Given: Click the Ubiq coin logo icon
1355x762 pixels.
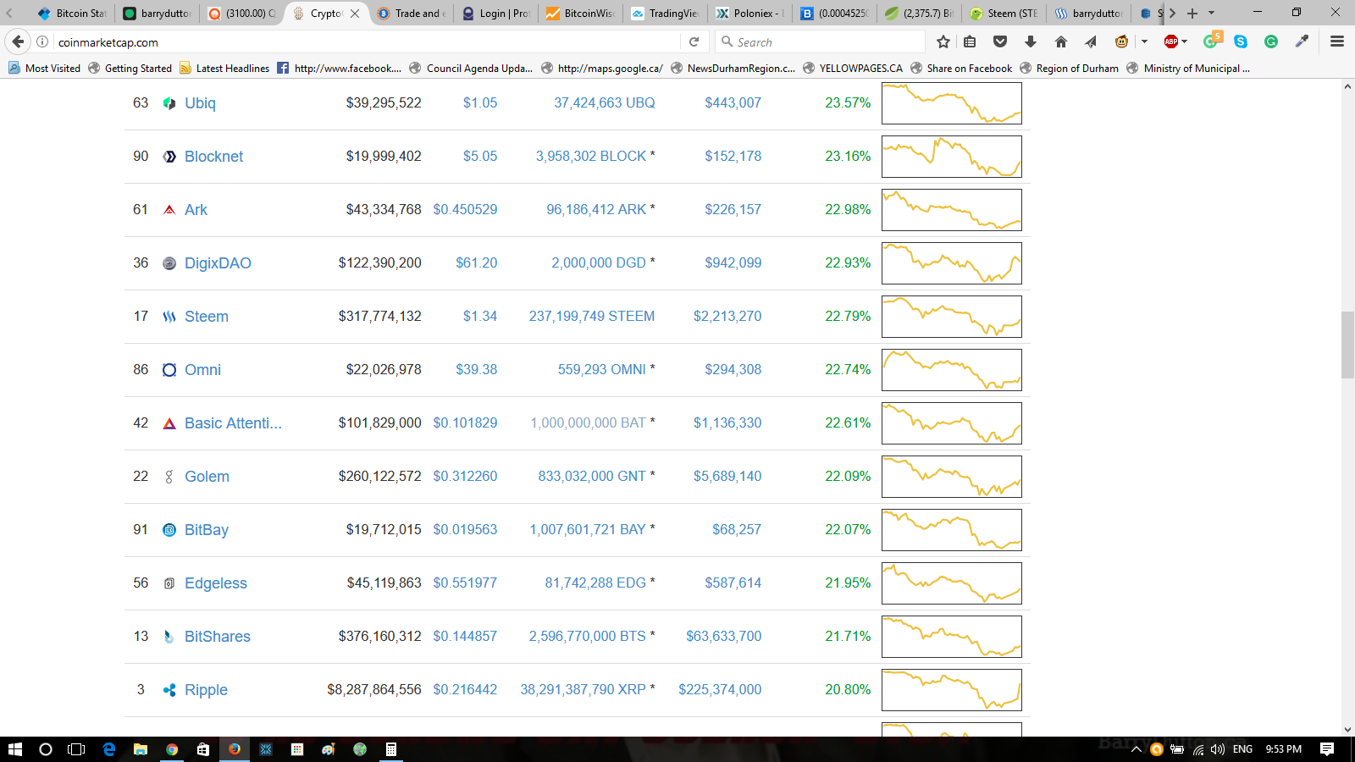Looking at the screenshot, I should tap(169, 103).
